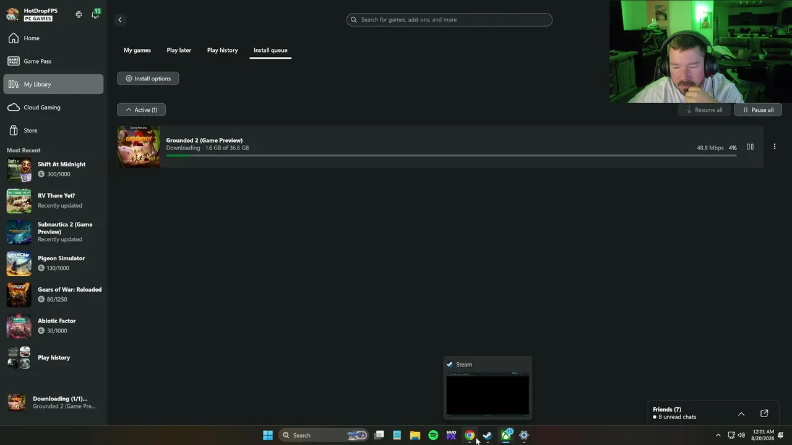Select the Install queue tab
792x445 pixels.
coord(270,50)
